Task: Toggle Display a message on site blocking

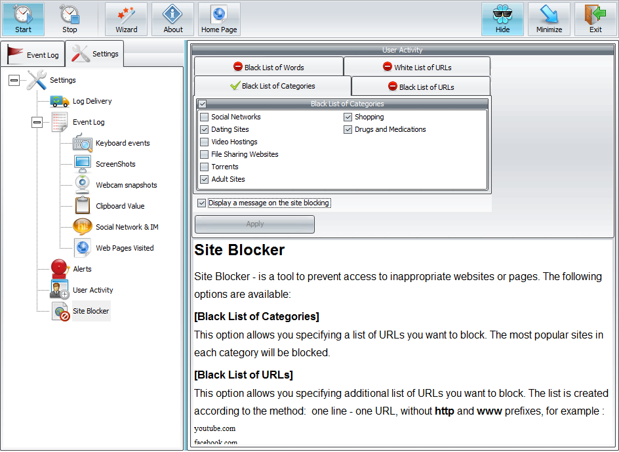Action: point(202,203)
